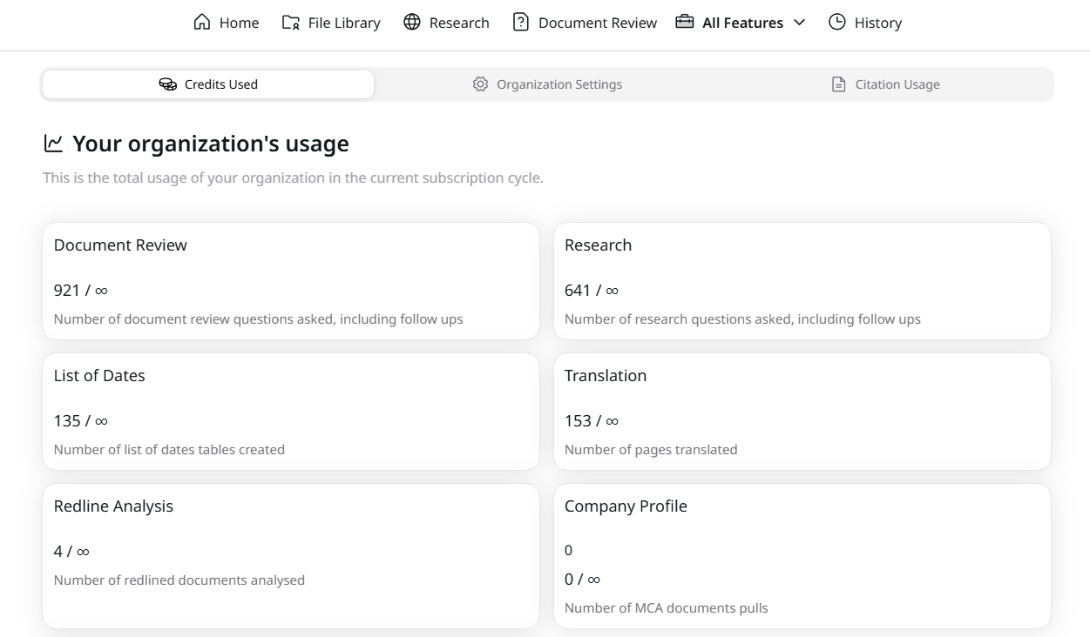Open the Citation Usage tab
The image size is (1090, 637).
897,84
